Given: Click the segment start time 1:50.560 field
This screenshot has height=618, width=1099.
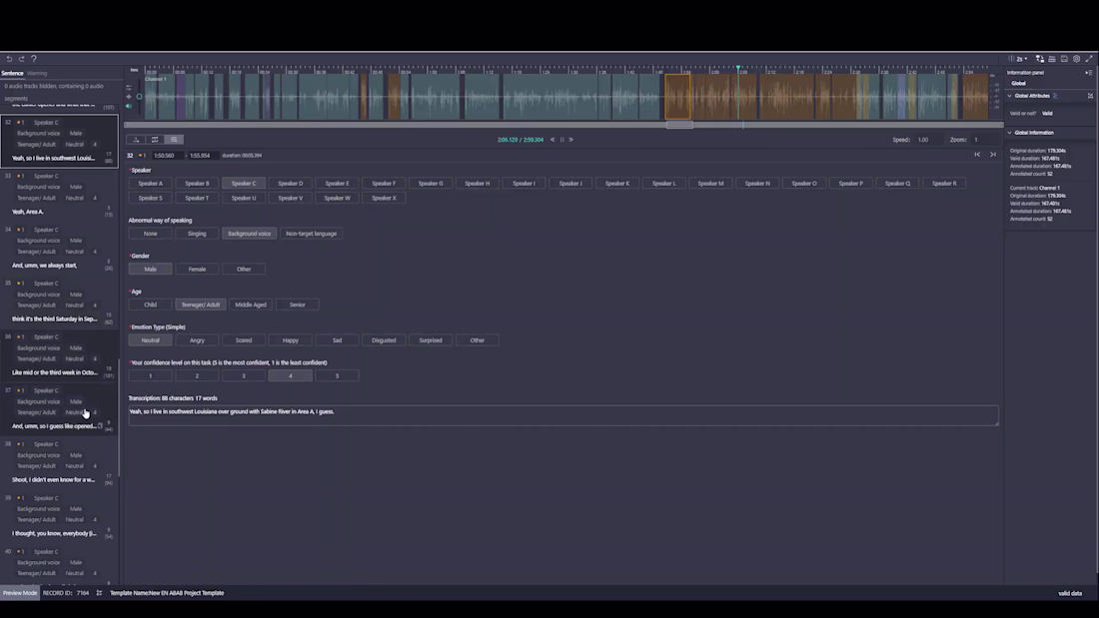Looking at the screenshot, I should (166, 156).
